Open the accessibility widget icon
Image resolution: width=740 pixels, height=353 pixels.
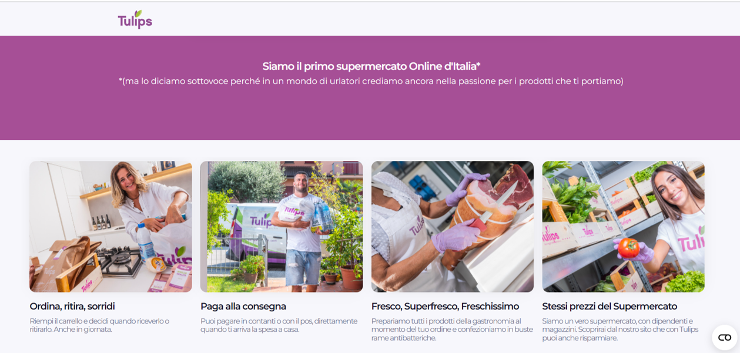coord(724,338)
